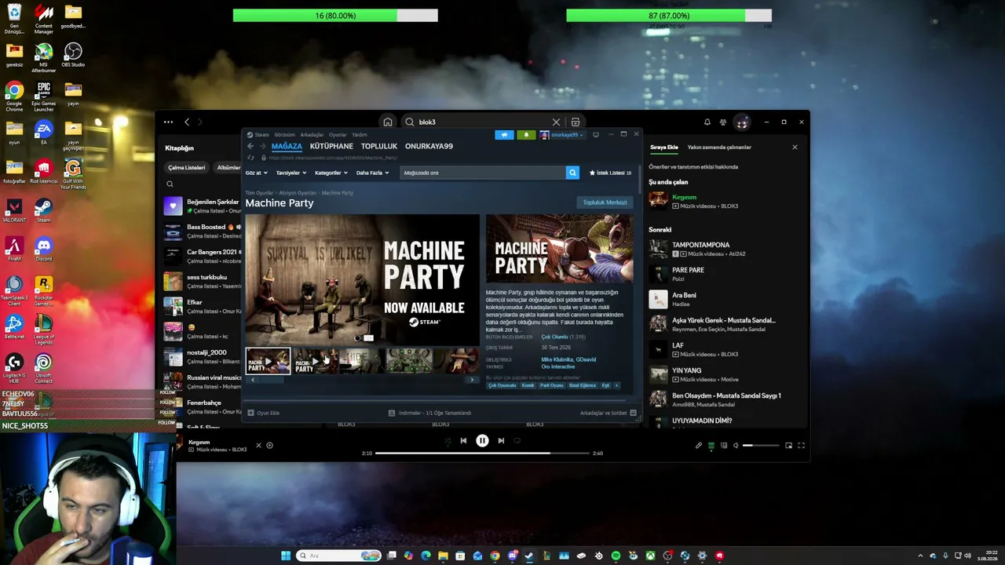Click the Topluluk Merkezi button
The width and height of the screenshot is (1005, 565).
pyautogui.click(x=605, y=202)
